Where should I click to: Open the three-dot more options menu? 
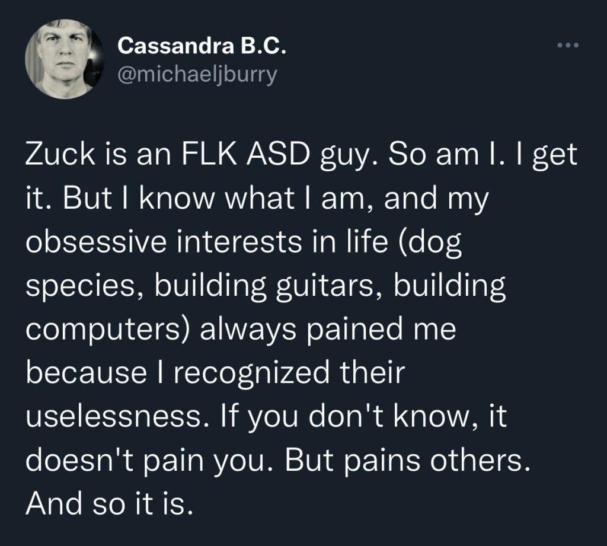tap(570, 46)
